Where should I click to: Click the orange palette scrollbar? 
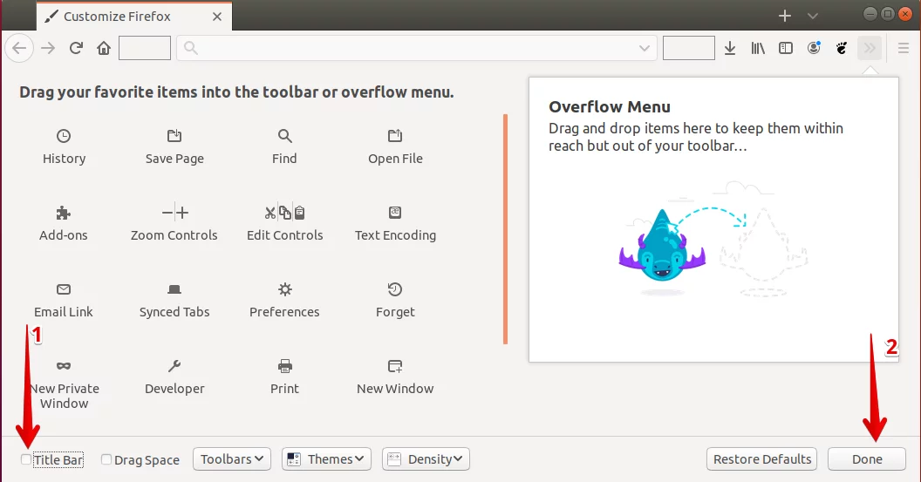(505, 229)
